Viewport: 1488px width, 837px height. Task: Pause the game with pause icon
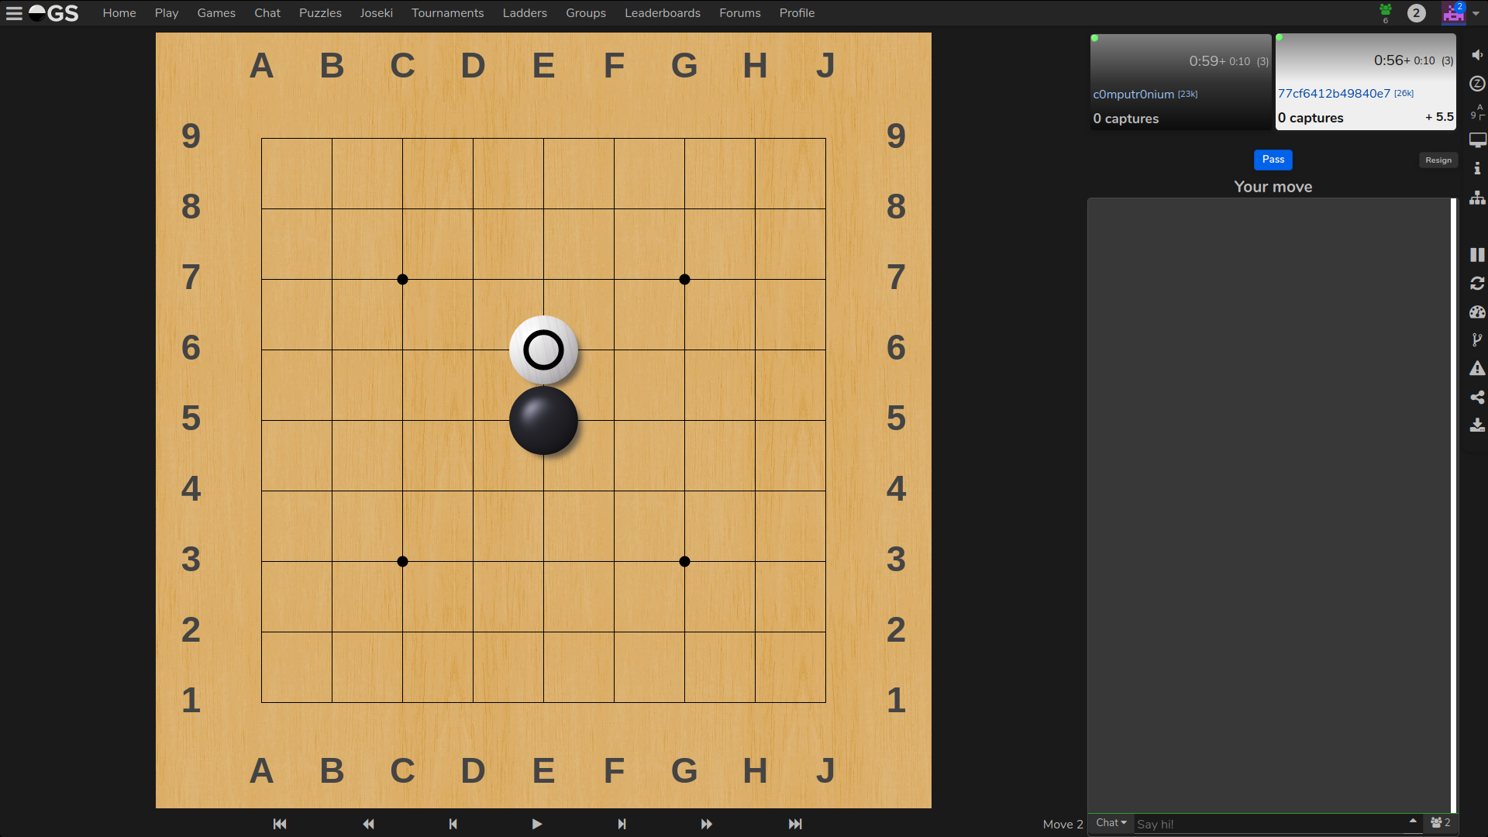click(x=1477, y=255)
